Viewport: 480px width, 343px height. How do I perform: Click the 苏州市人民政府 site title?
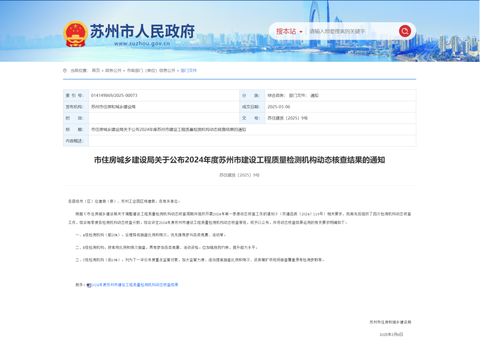(x=142, y=31)
